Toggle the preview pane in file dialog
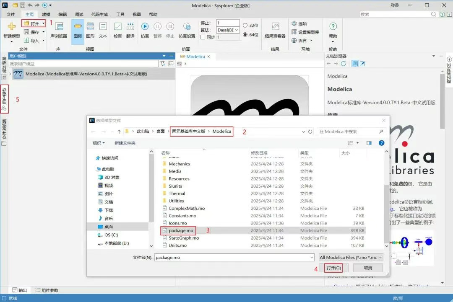 [x=369, y=143]
